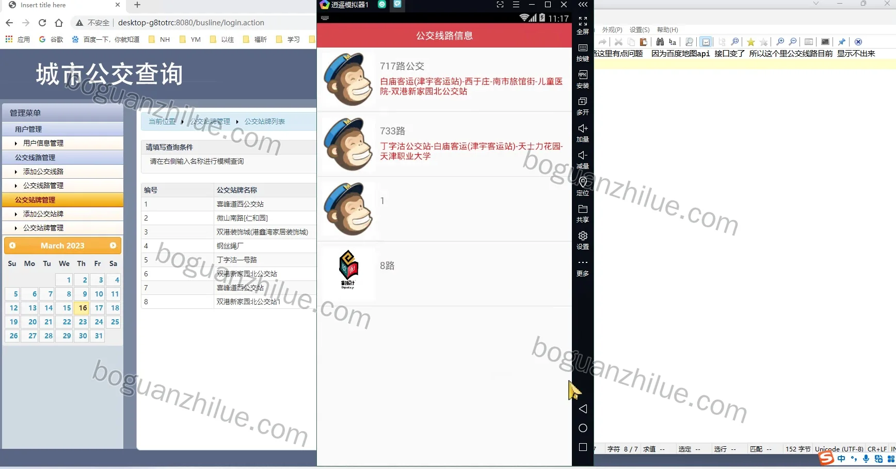This screenshot has width=896, height=469.
Task: Open 公交线路管理 link under routes
Action: [43, 185]
